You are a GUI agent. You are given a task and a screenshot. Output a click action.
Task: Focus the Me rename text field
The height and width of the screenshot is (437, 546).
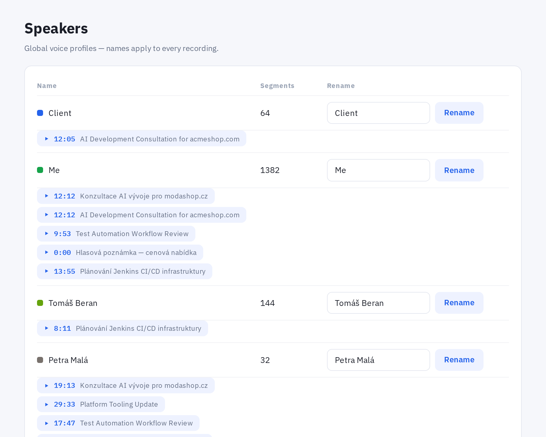(378, 170)
